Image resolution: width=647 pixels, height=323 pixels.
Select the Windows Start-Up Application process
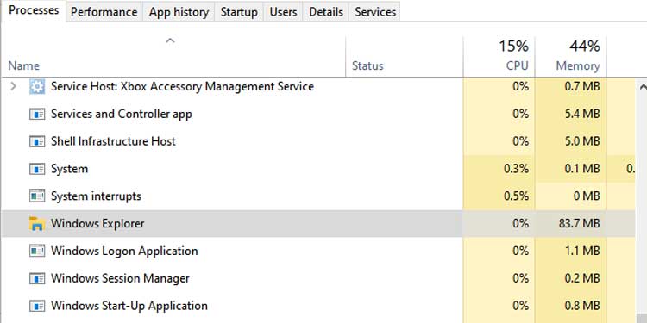(x=129, y=306)
